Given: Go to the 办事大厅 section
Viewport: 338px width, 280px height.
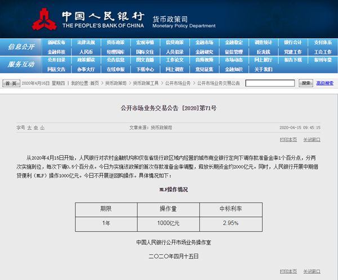Looking at the screenshot, I should (x=86, y=69).
